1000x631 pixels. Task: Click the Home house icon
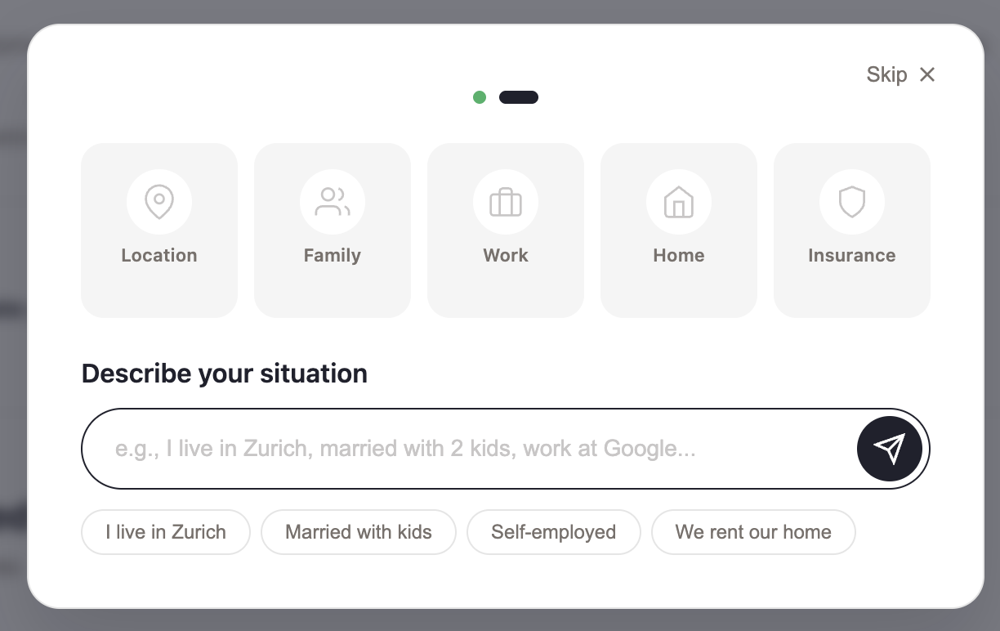click(679, 202)
